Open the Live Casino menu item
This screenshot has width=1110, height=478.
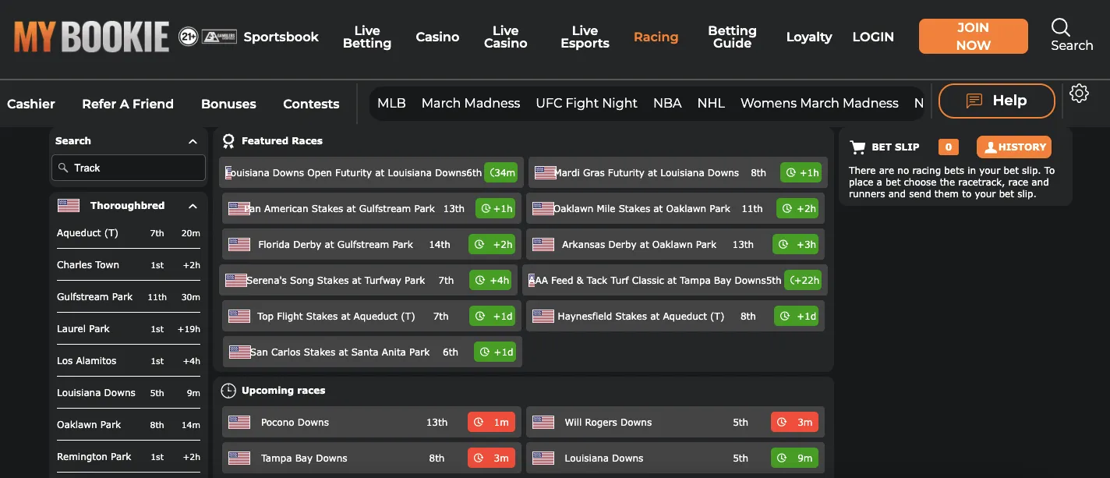coord(505,37)
